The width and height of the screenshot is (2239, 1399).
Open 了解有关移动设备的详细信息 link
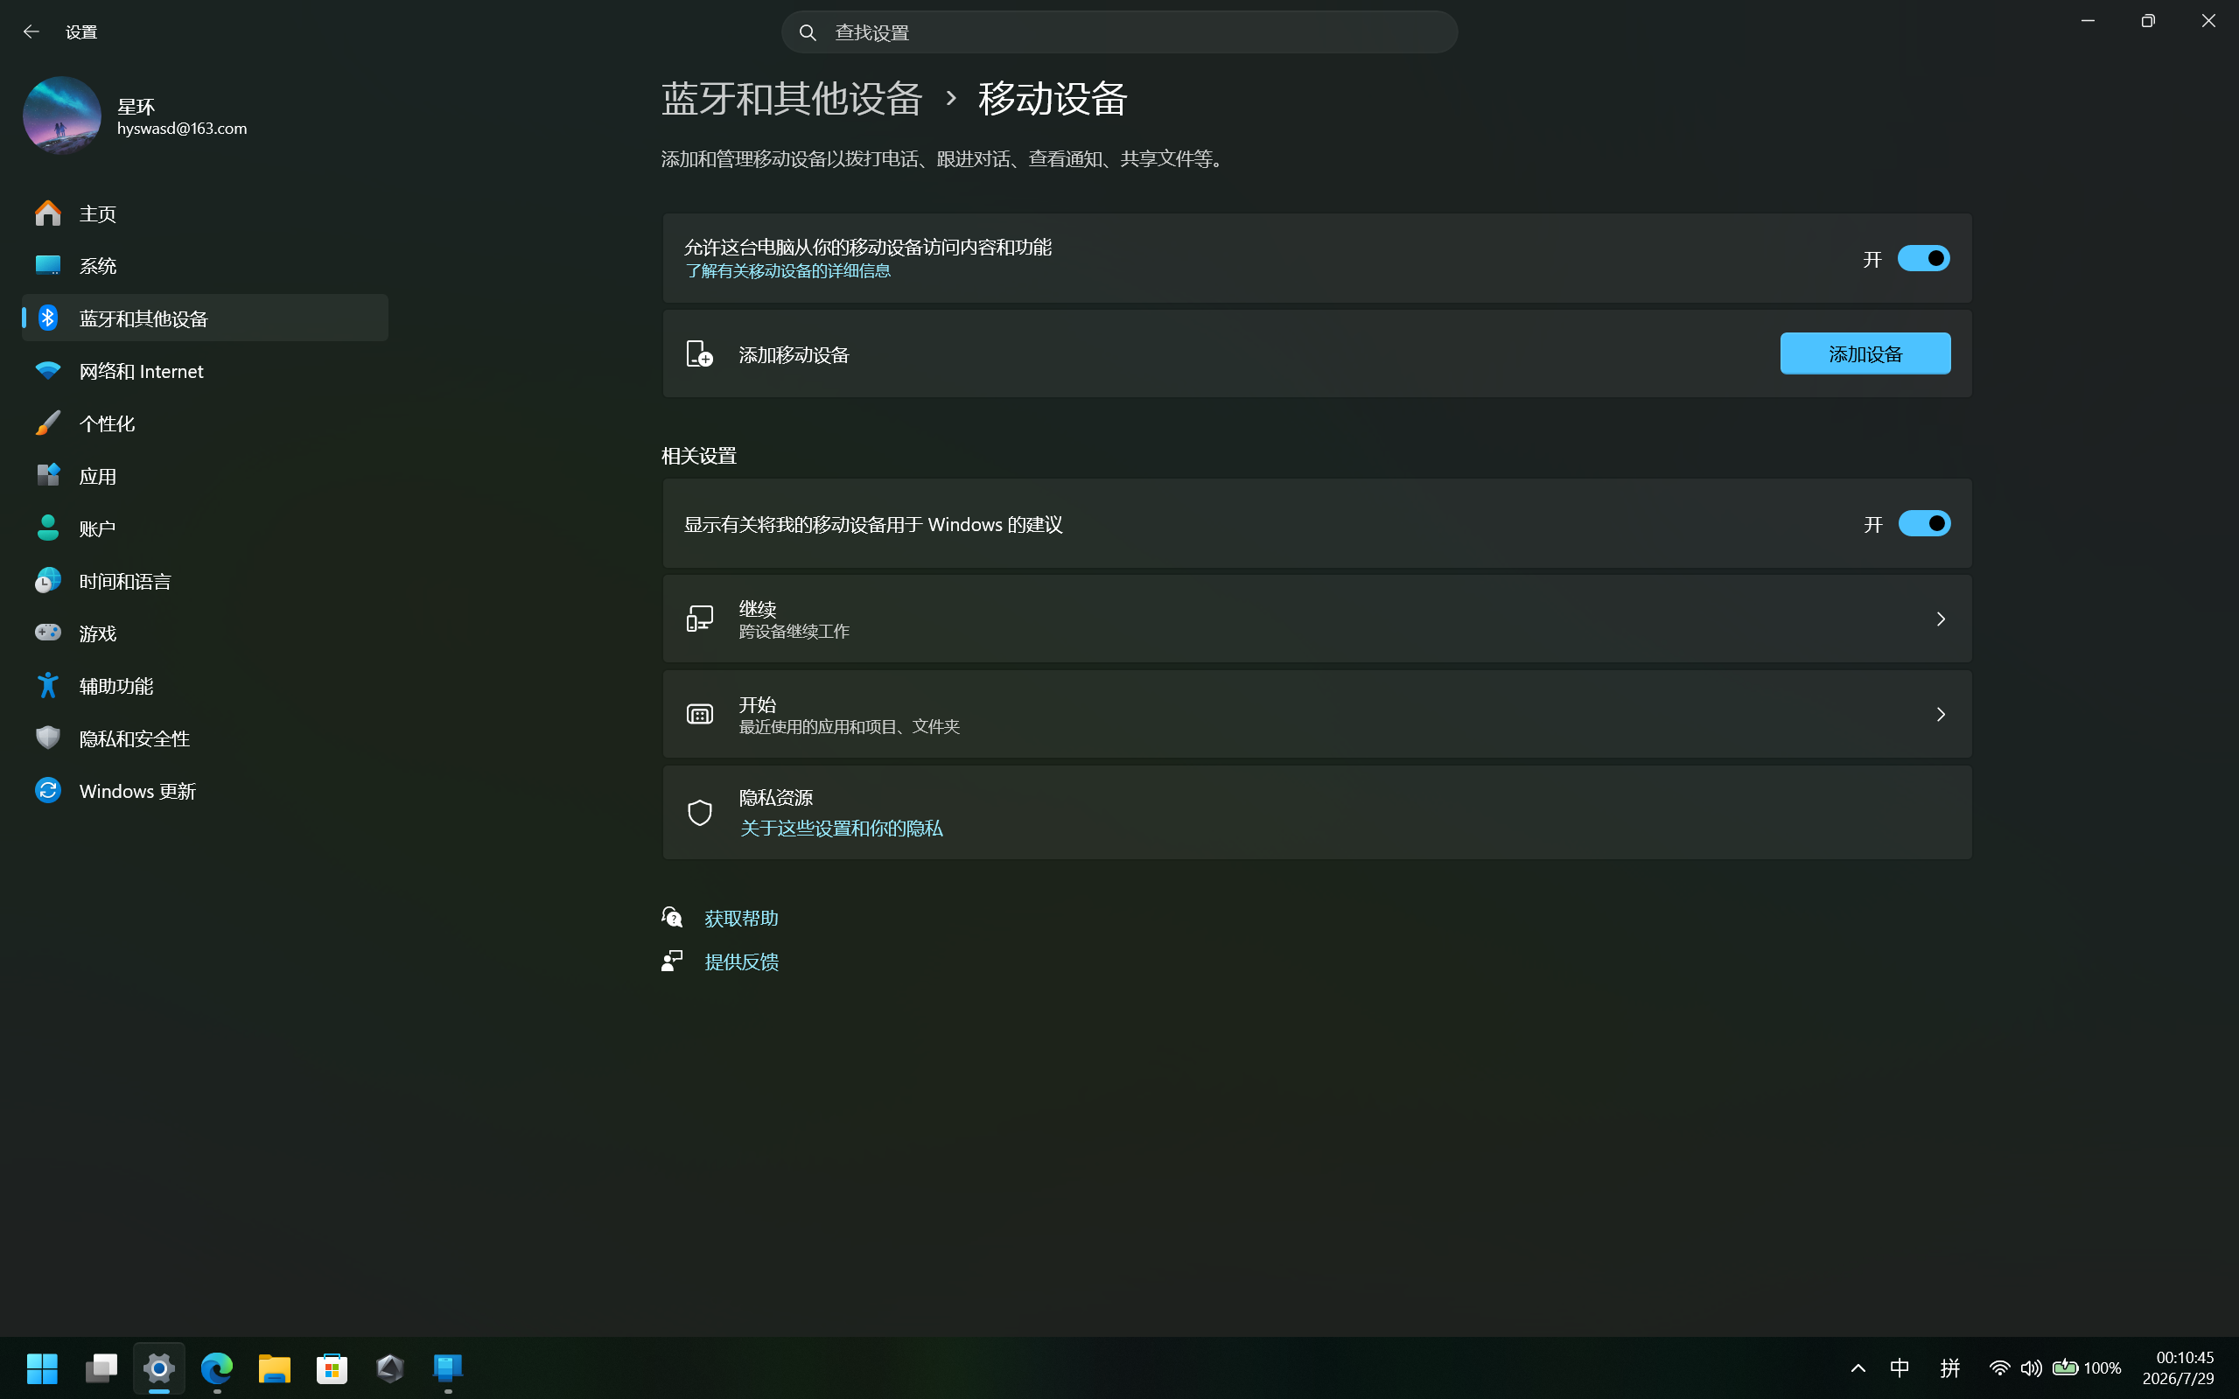tap(787, 271)
